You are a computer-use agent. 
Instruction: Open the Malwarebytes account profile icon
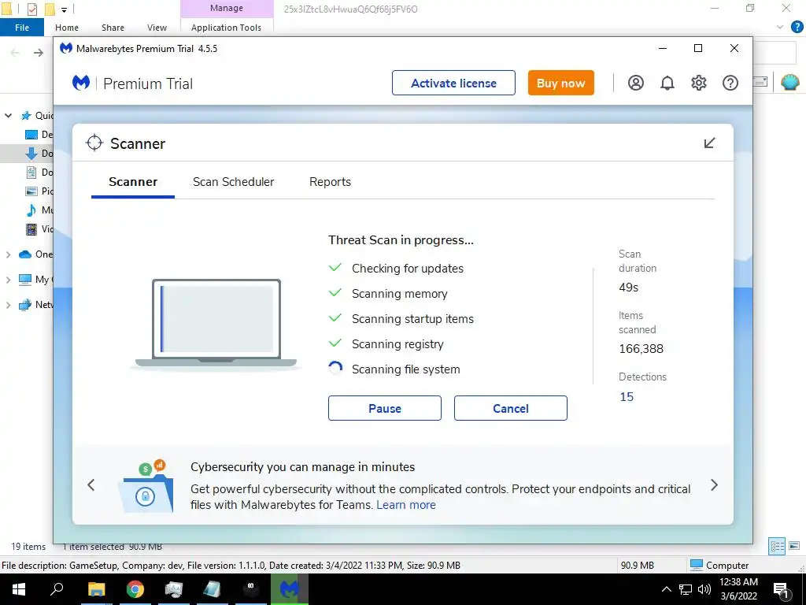tap(636, 83)
